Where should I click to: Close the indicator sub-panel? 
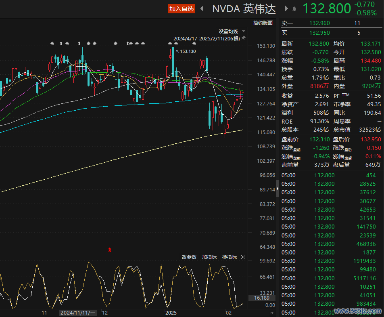click(x=243, y=257)
